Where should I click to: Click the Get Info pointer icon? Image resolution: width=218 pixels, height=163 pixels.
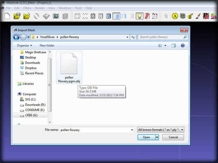[166, 16]
